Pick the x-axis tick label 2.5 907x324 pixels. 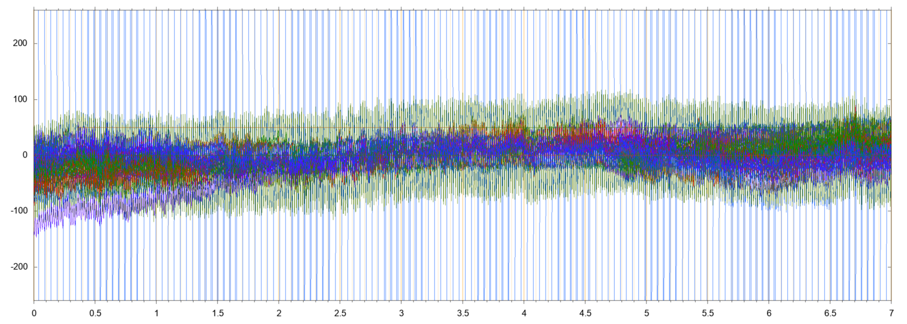340,312
